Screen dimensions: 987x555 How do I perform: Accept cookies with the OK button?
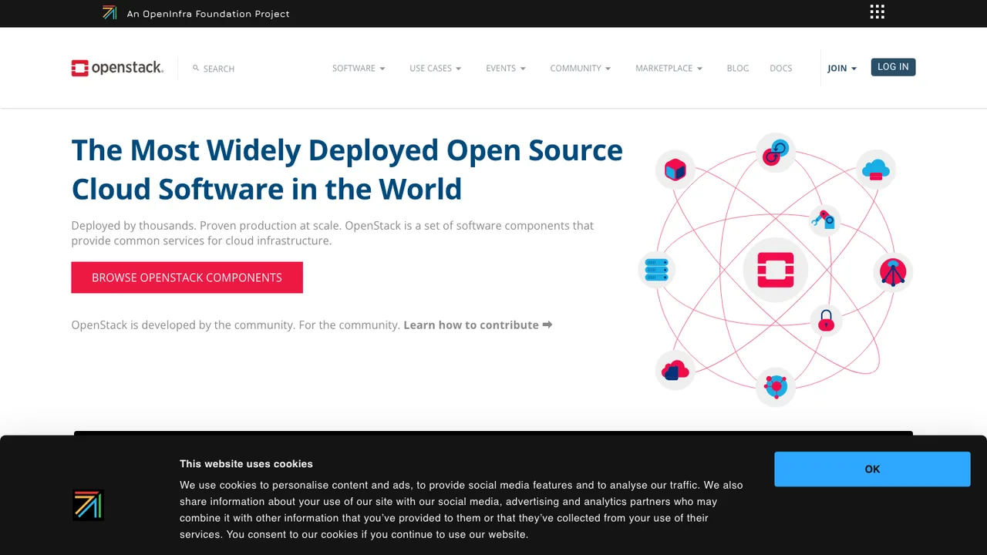(872, 469)
